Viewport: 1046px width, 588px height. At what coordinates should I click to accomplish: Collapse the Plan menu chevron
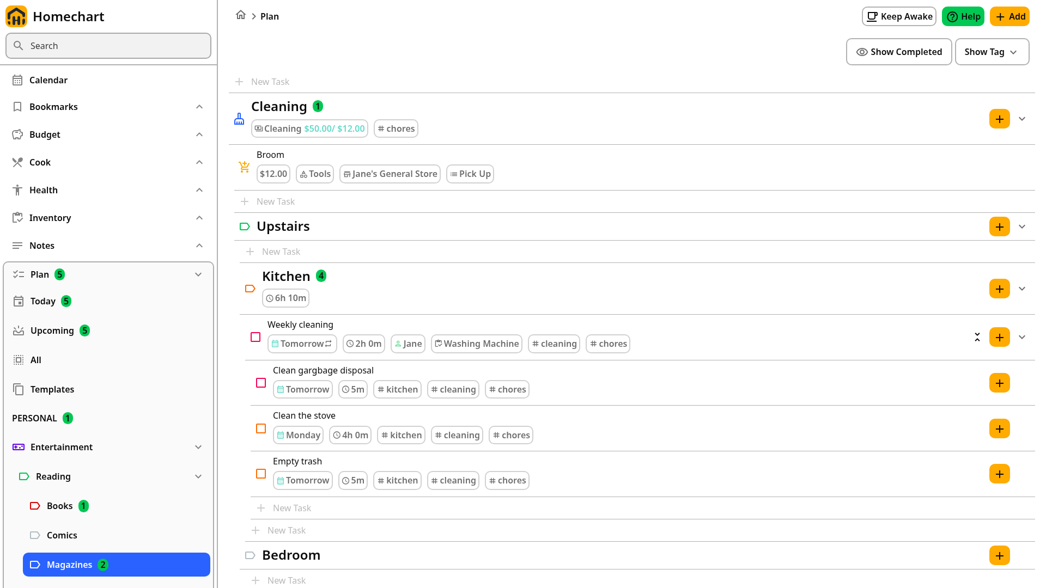coord(198,274)
